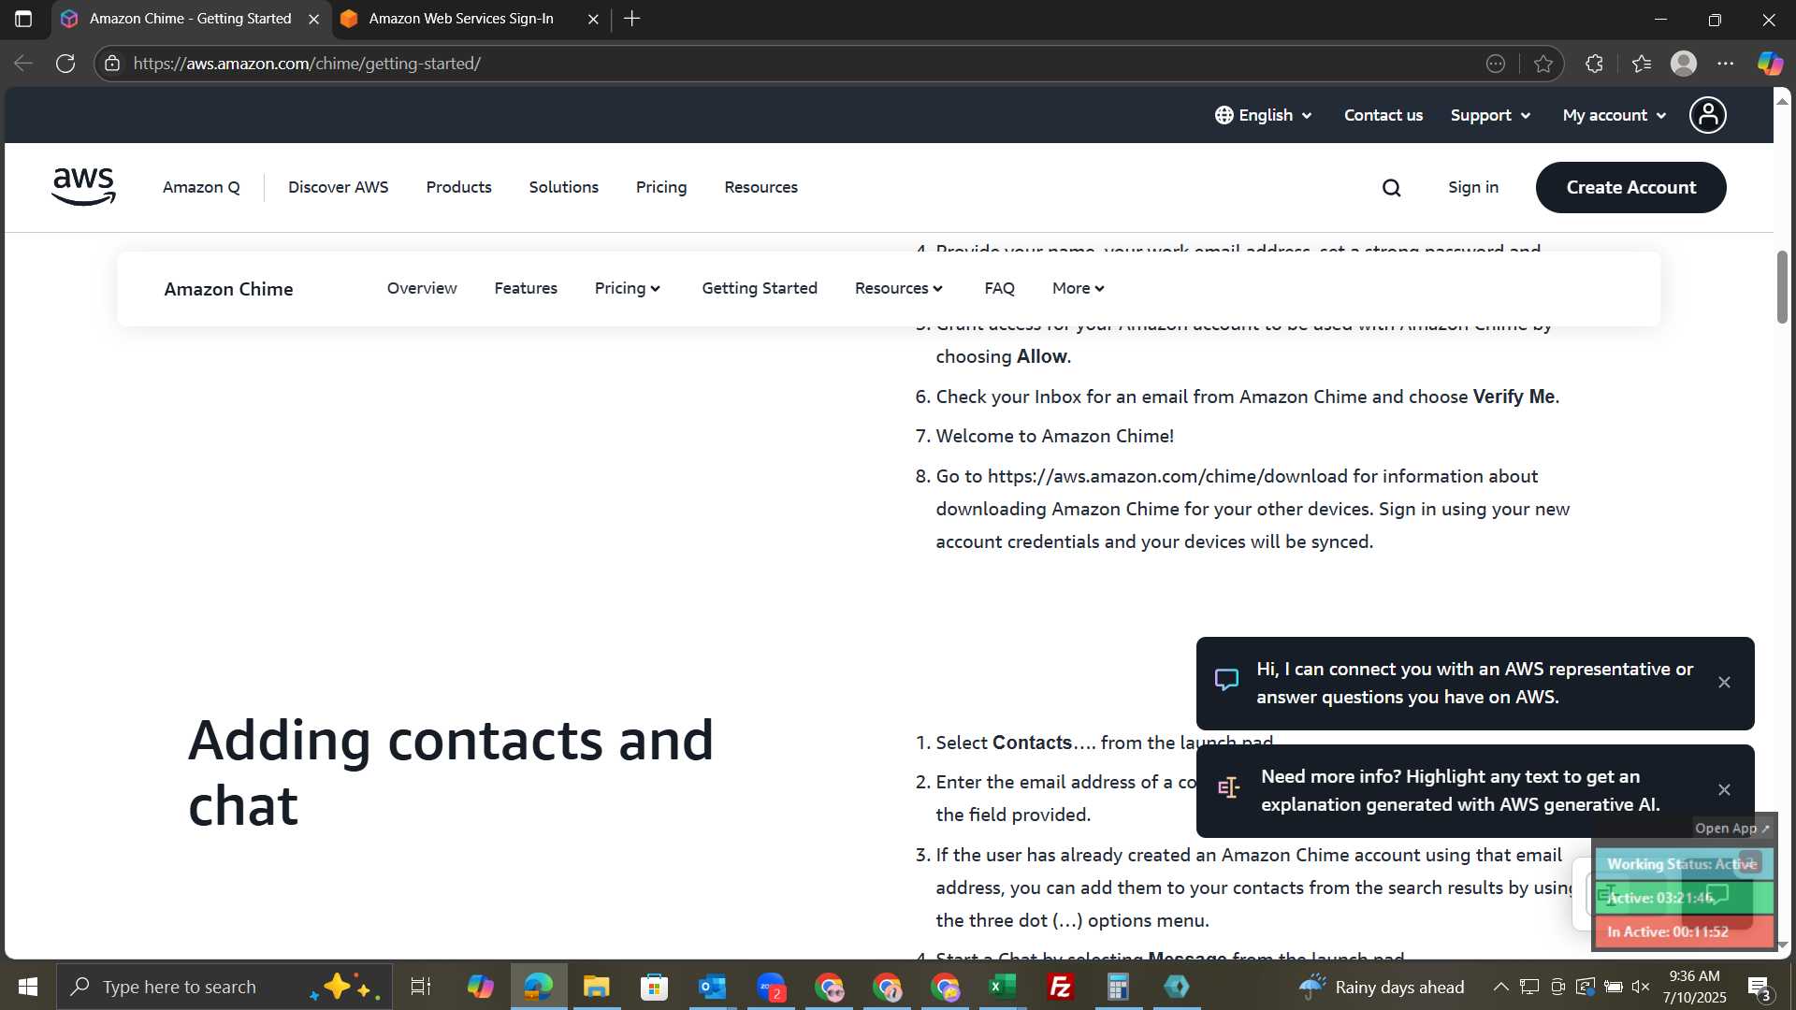Open Calculator from taskbar
This screenshot has height=1010, width=1796.
(1119, 987)
